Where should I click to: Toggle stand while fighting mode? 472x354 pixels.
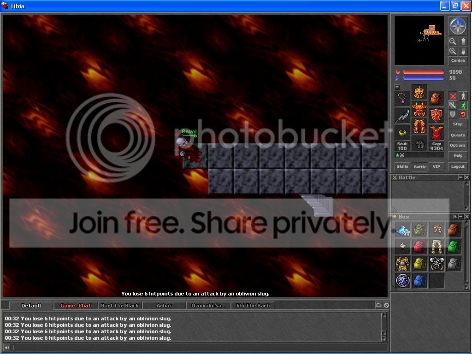[x=463, y=96]
